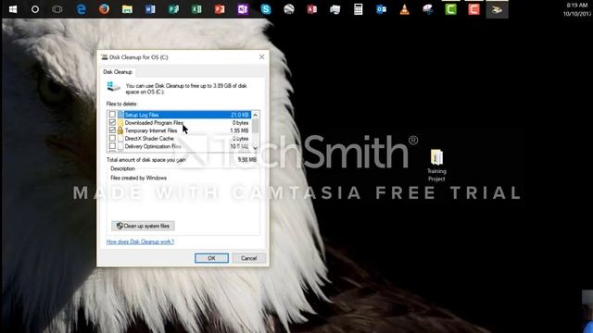Launch VLC media player from the taskbar
This screenshot has height=333, width=593.
tap(404, 9)
